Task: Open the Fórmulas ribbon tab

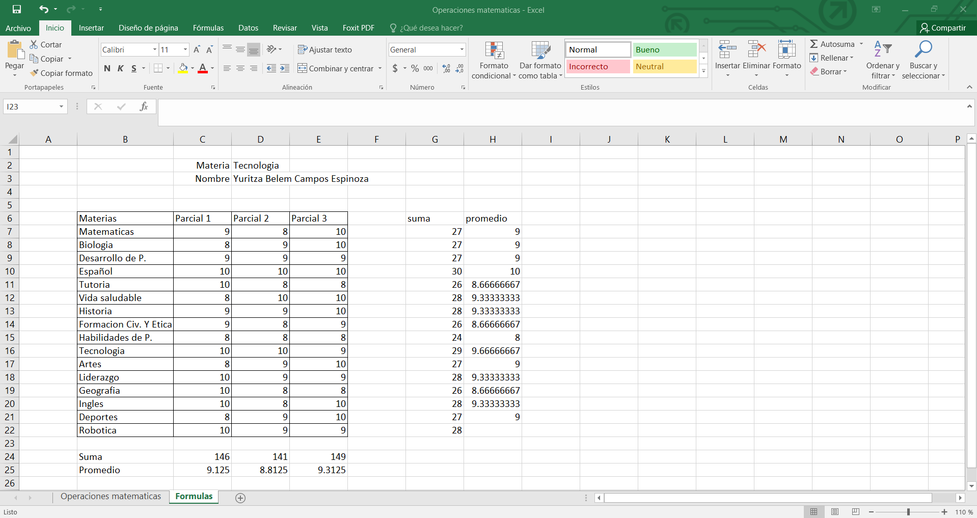Action: coord(208,28)
